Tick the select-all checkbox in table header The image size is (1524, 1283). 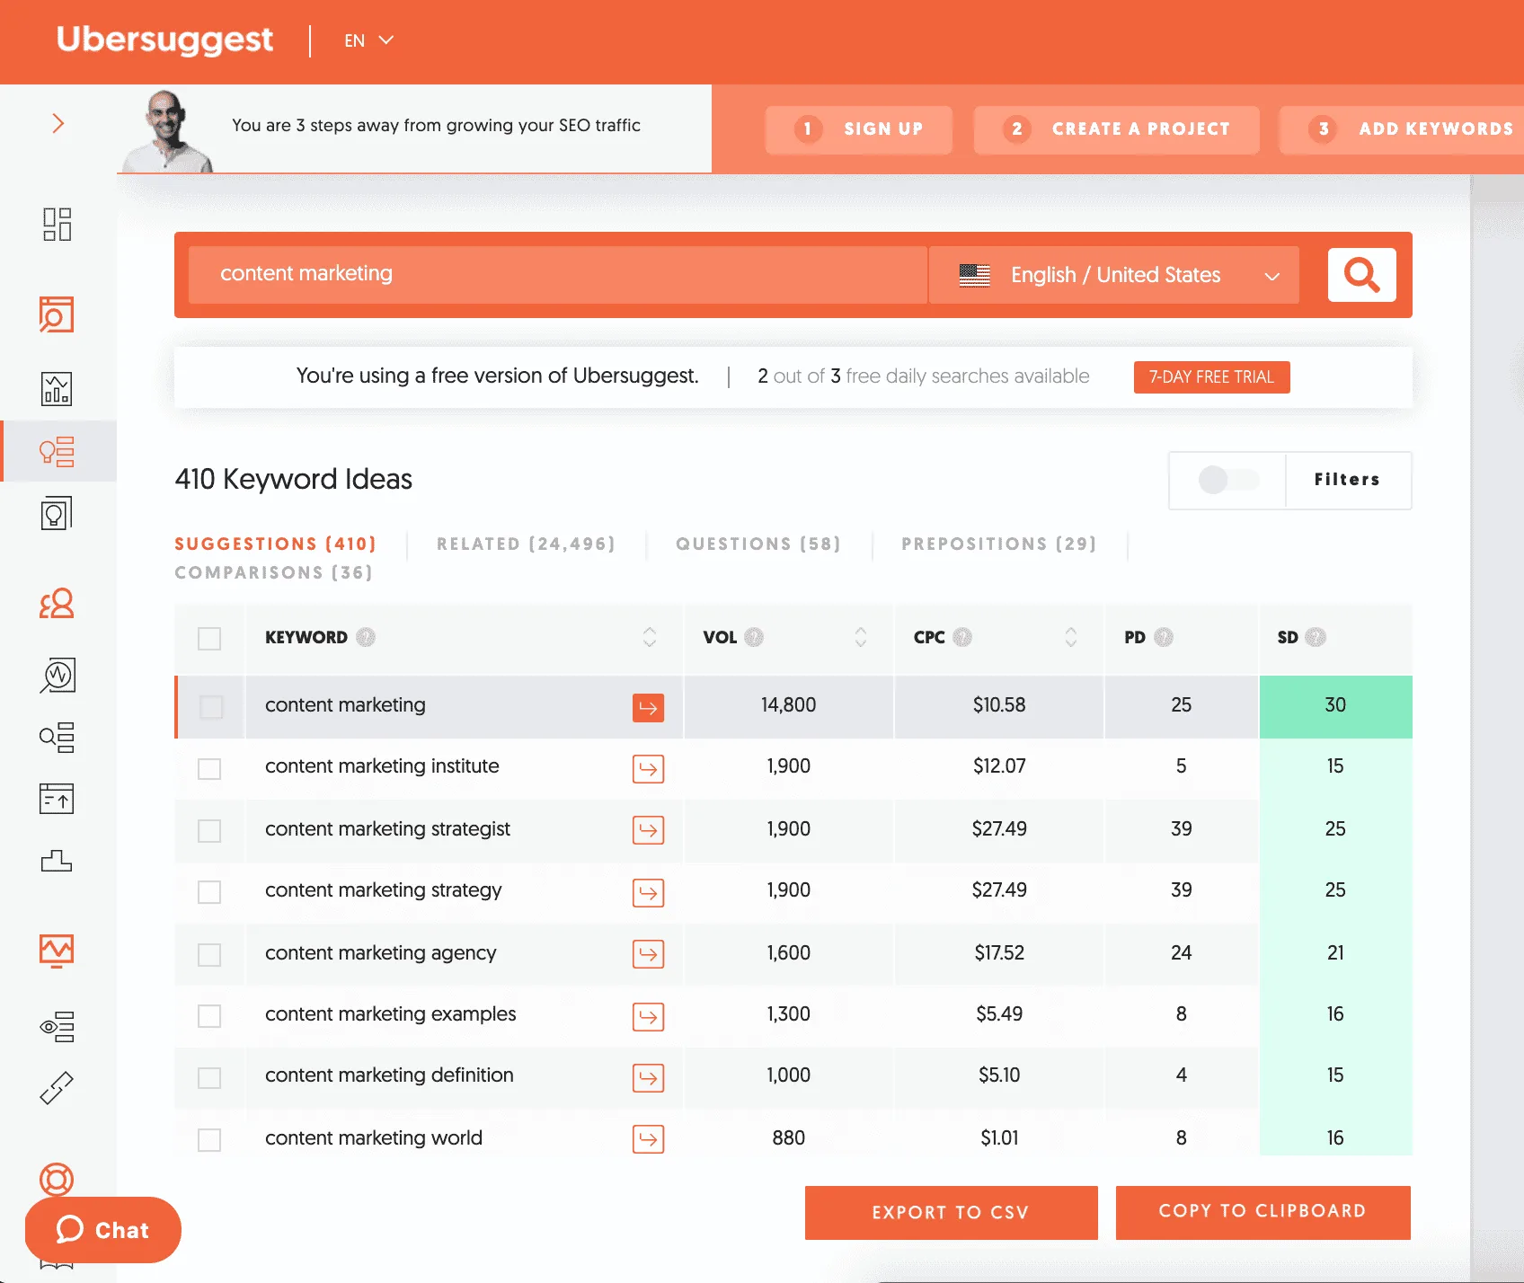coord(209,639)
